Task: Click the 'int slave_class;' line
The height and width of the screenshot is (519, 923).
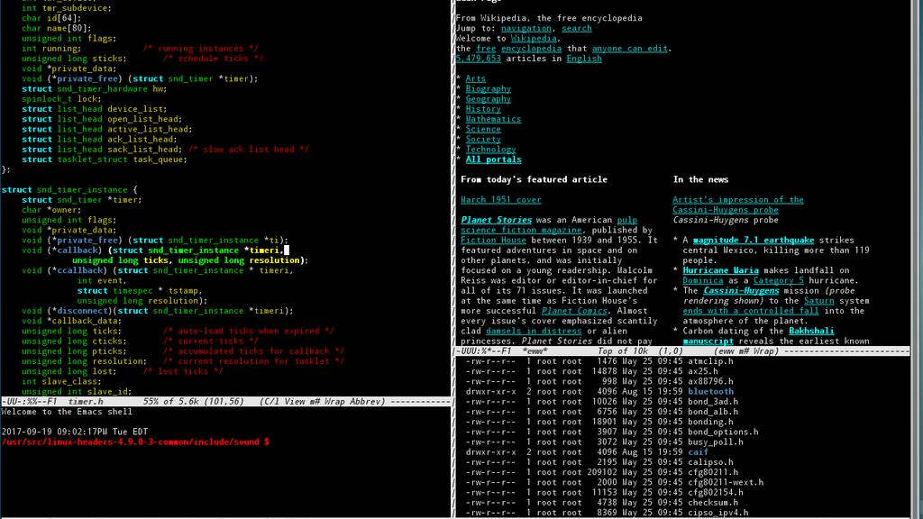Action: pyautogui.click(x=61, y=381)
